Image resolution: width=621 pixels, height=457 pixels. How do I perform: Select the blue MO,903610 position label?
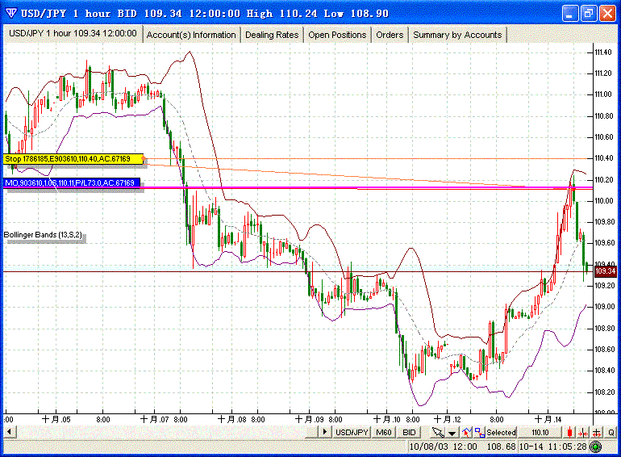pyautogui.click(x=72, y=182)
